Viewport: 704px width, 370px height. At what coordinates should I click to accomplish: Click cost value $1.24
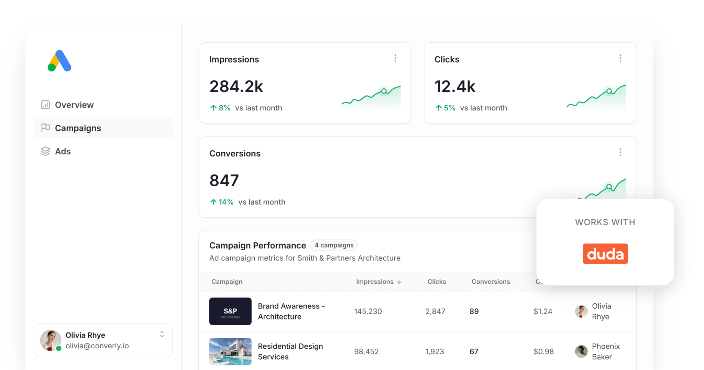pos(543,311)
